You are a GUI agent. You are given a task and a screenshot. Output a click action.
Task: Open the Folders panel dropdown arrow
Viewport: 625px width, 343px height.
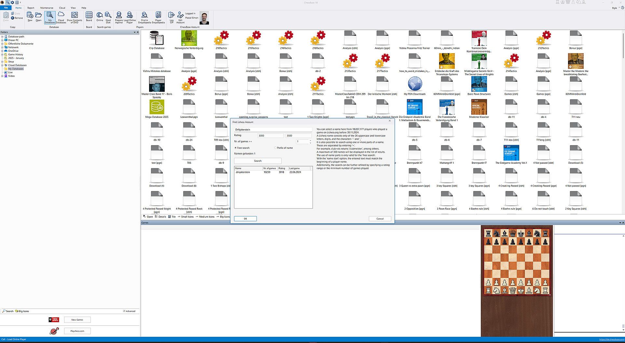pyautogui.click(x=134, y=32)
